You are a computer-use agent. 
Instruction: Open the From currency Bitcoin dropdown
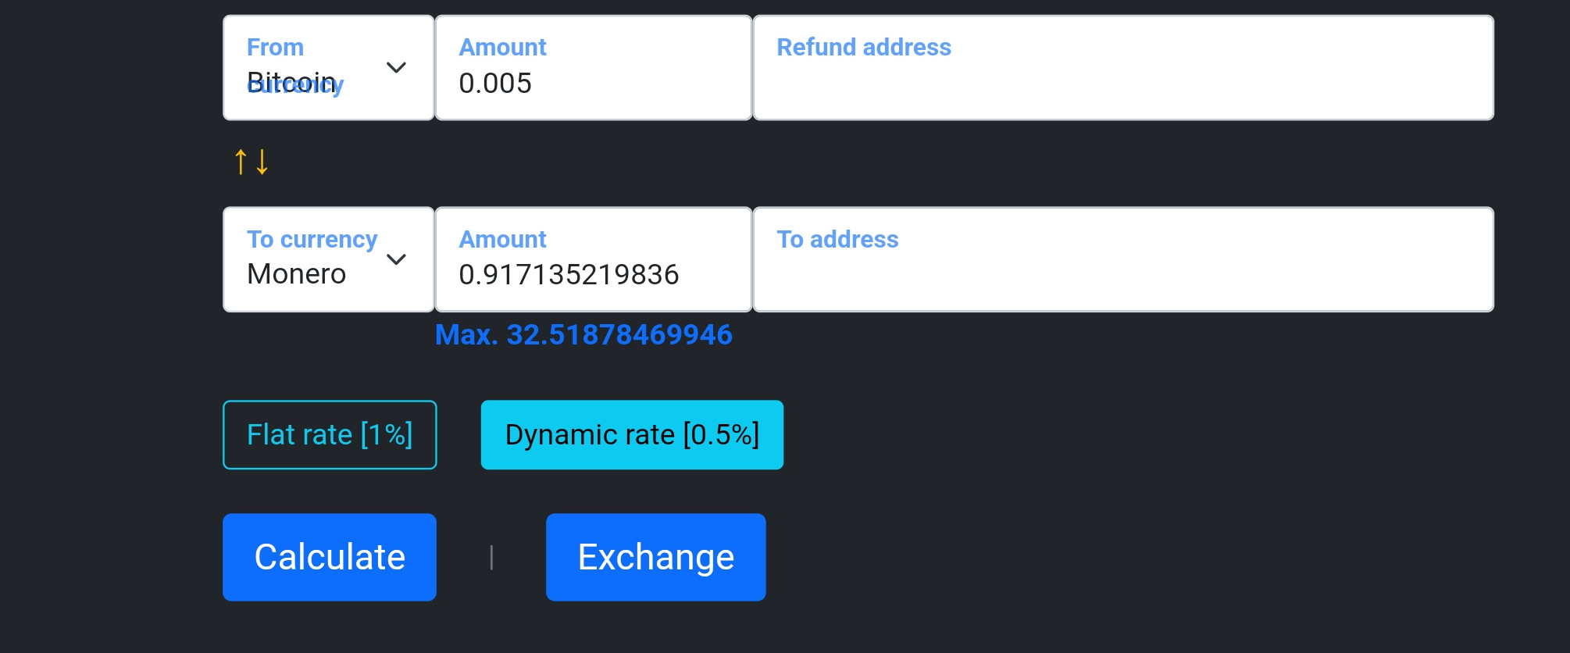coord(329,68)
